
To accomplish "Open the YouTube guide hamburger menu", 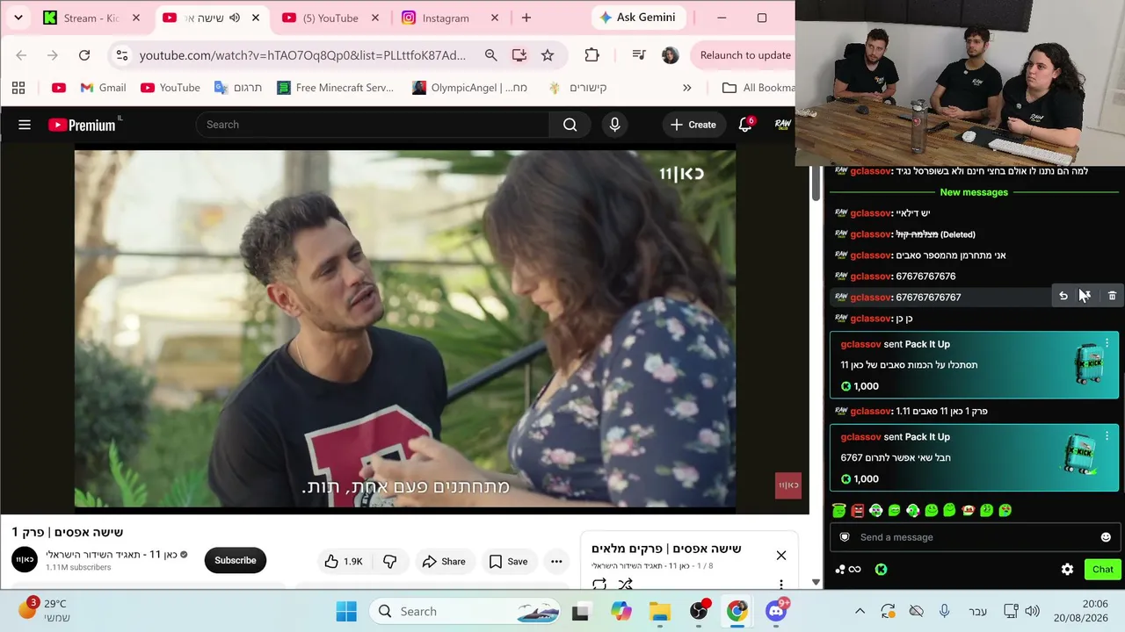I will (25, 125).
